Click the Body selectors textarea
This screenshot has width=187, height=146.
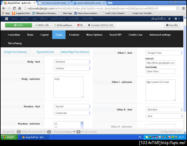69,87
